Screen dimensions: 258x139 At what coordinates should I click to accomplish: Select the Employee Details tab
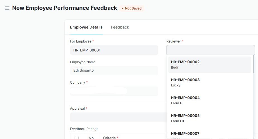click(x=86, y=27)
